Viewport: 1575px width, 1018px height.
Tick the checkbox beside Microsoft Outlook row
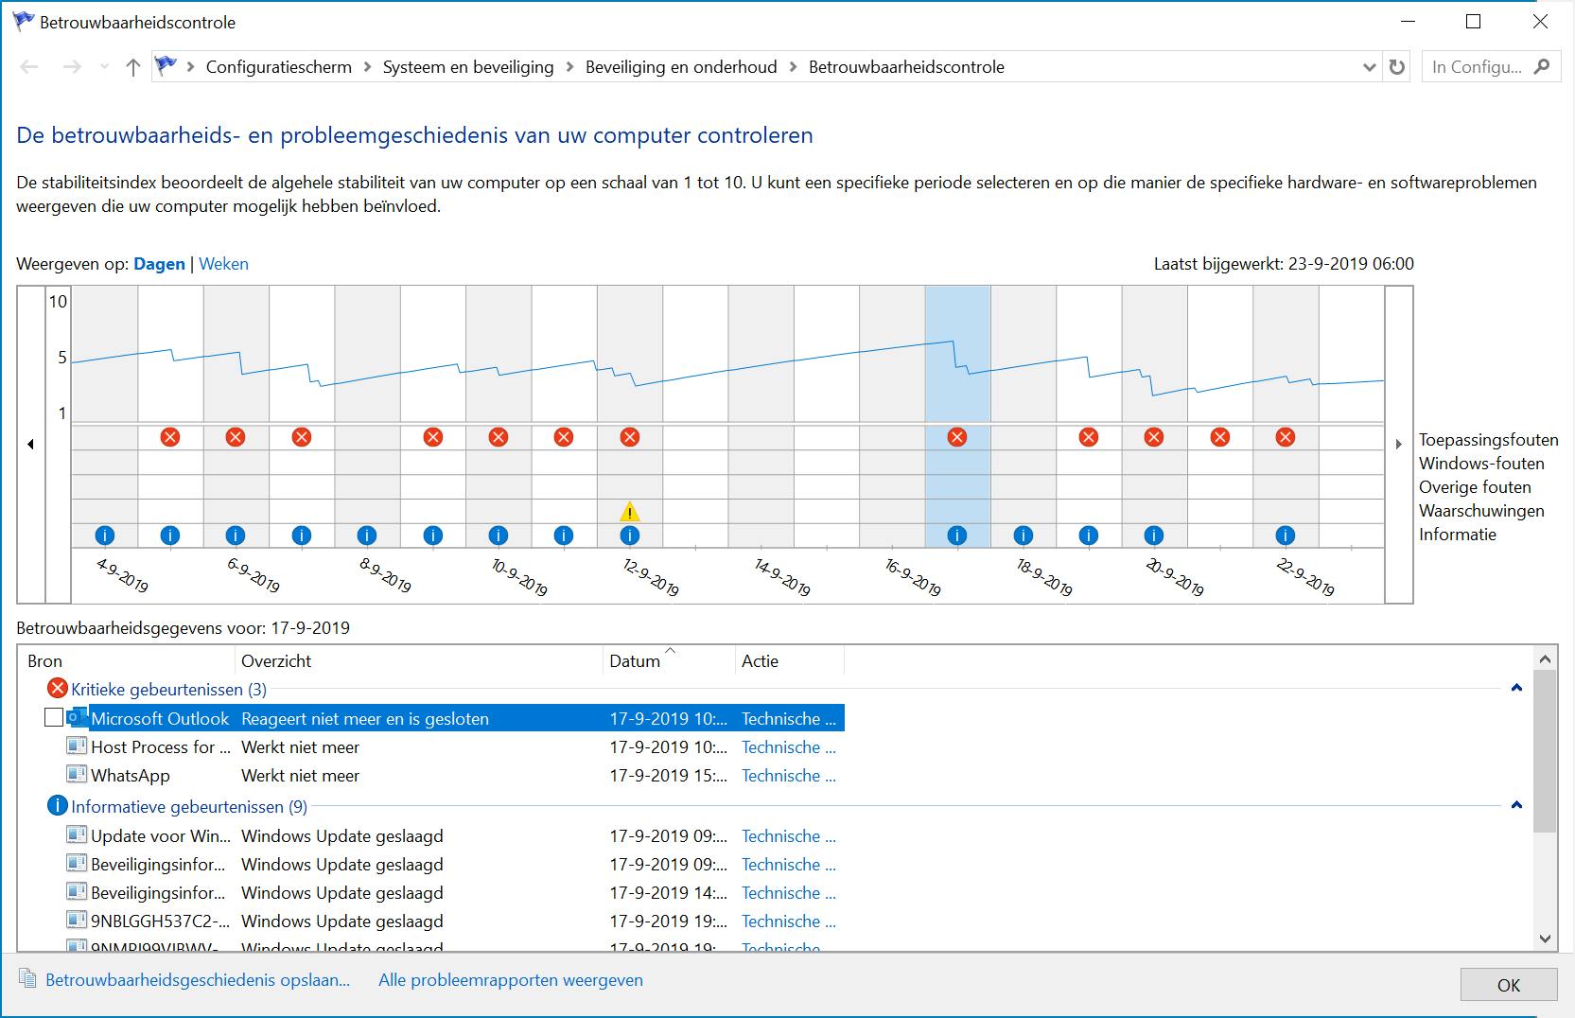click(54, 718)
